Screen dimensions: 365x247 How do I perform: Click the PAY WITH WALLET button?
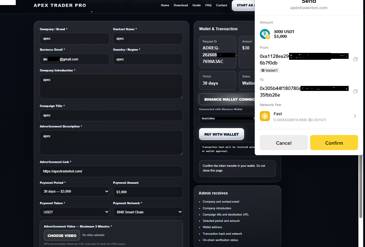221,134
